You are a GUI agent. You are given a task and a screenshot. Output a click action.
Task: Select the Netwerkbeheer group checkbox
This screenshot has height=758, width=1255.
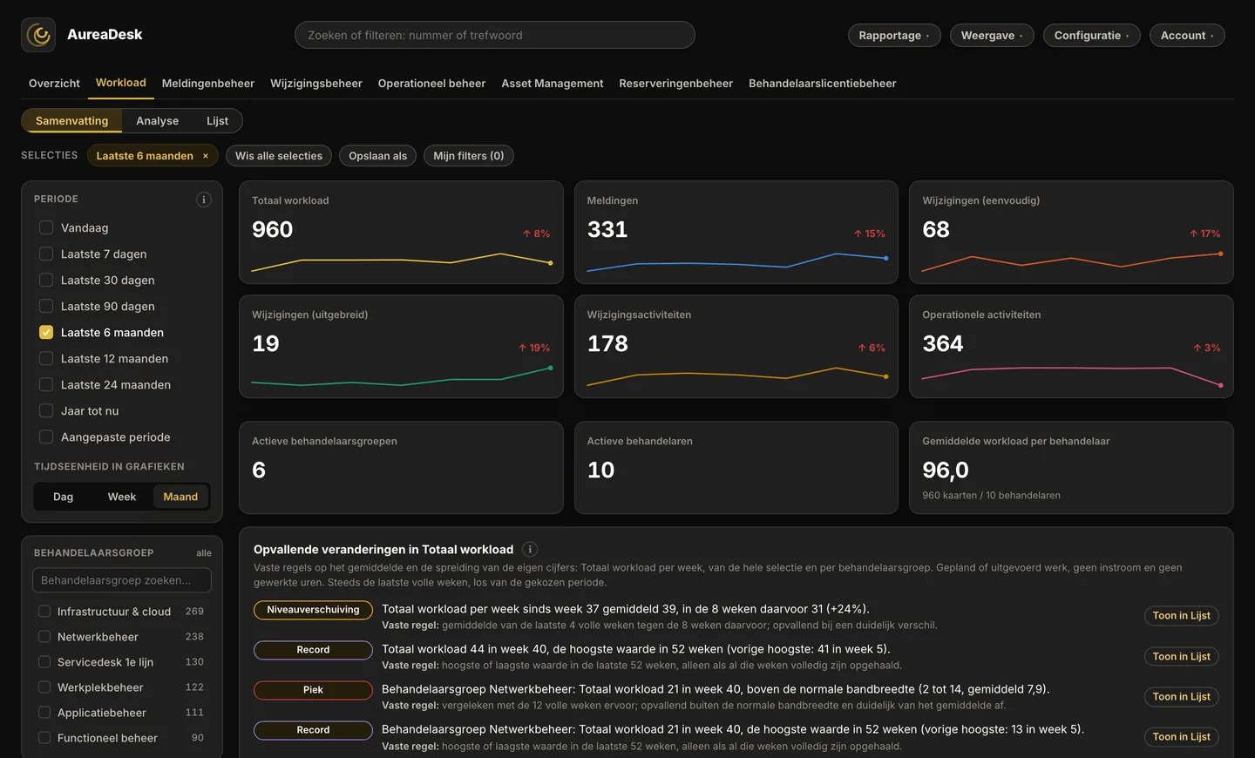pos(44,636)
